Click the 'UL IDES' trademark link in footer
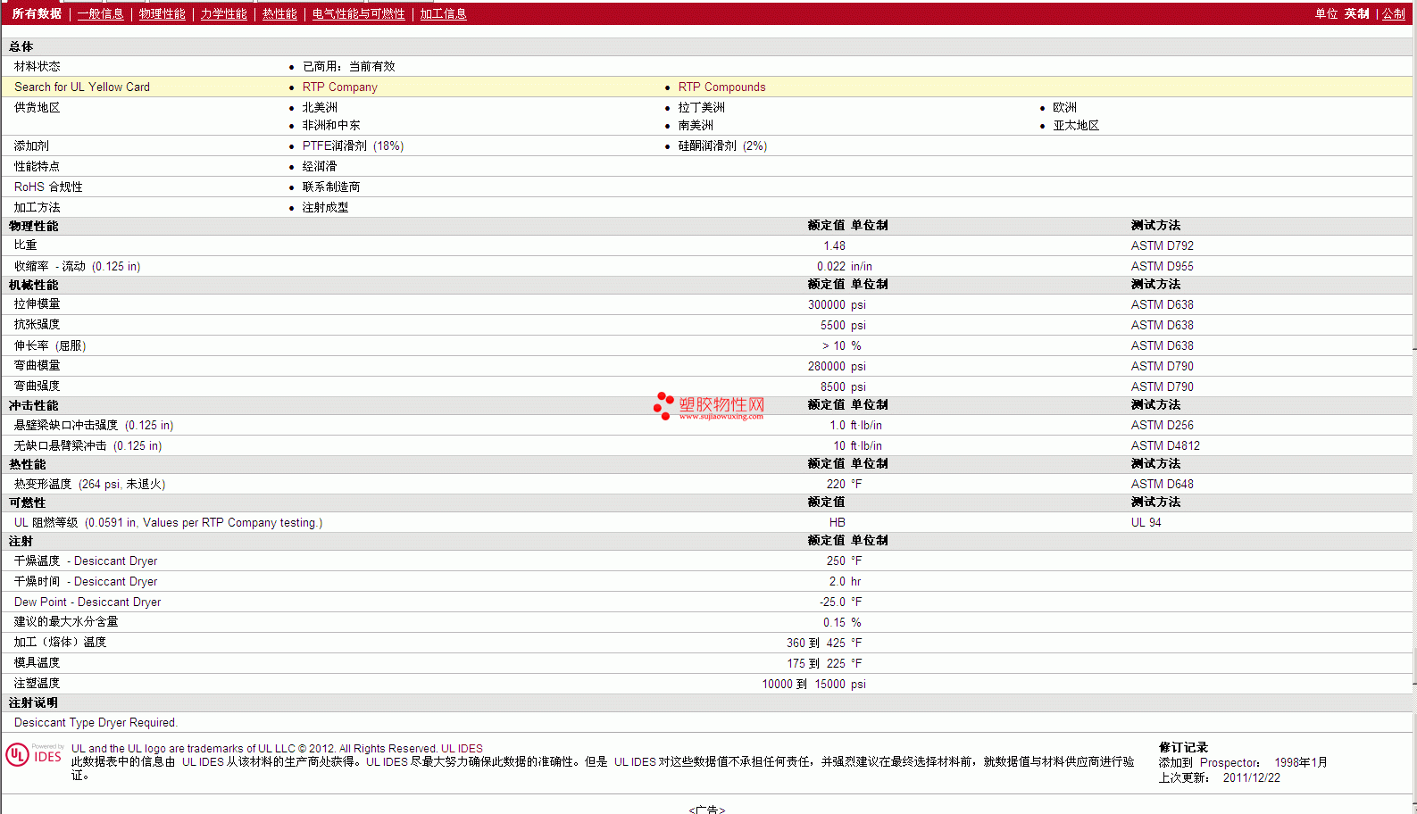Screen dimensions: 1417x814 tap(462, 749)
